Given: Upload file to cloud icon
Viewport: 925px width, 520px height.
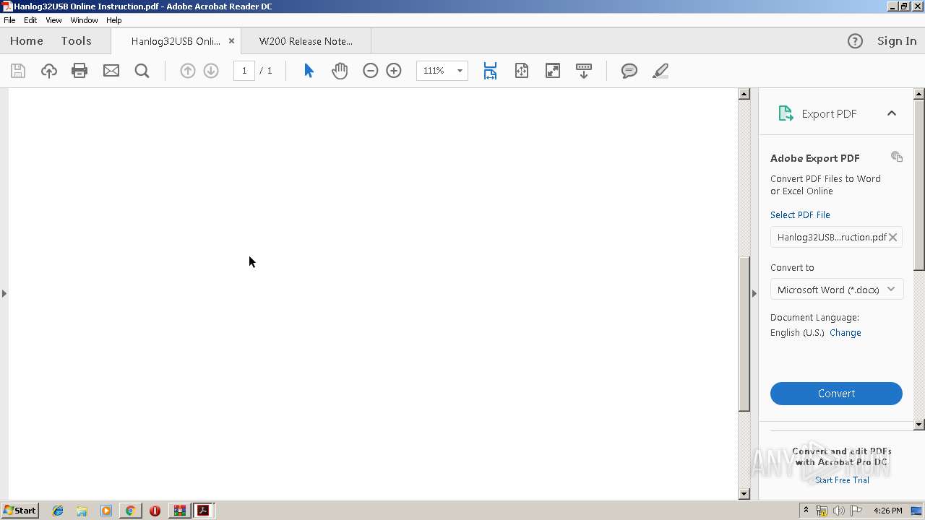Looking at the screenshot, I should pyautogui.click(x=48, y=71).
